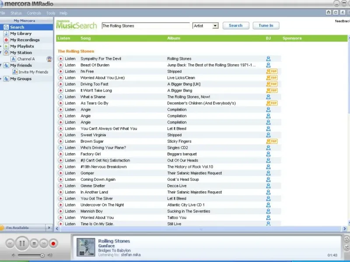
Task: Expand the My Playlists tree node
Action: [1, 46]
